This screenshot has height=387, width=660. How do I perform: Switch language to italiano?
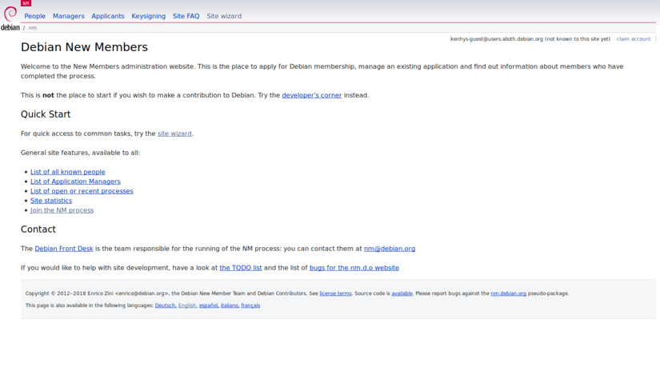pos(230,305)
